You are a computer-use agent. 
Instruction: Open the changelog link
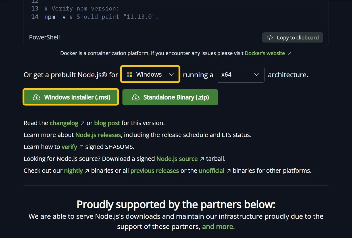(x=64, y=123)
